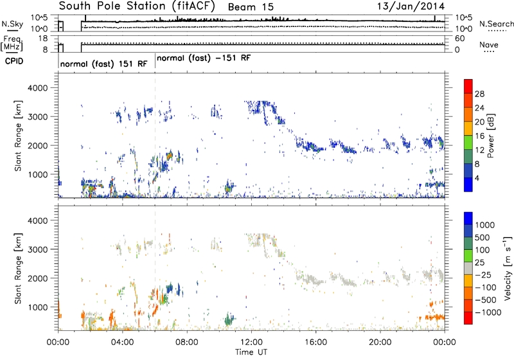The height and width of the screenshot is (356, 514).
Task: Click the "28" power colorbar tick
Action: [479, 94]
